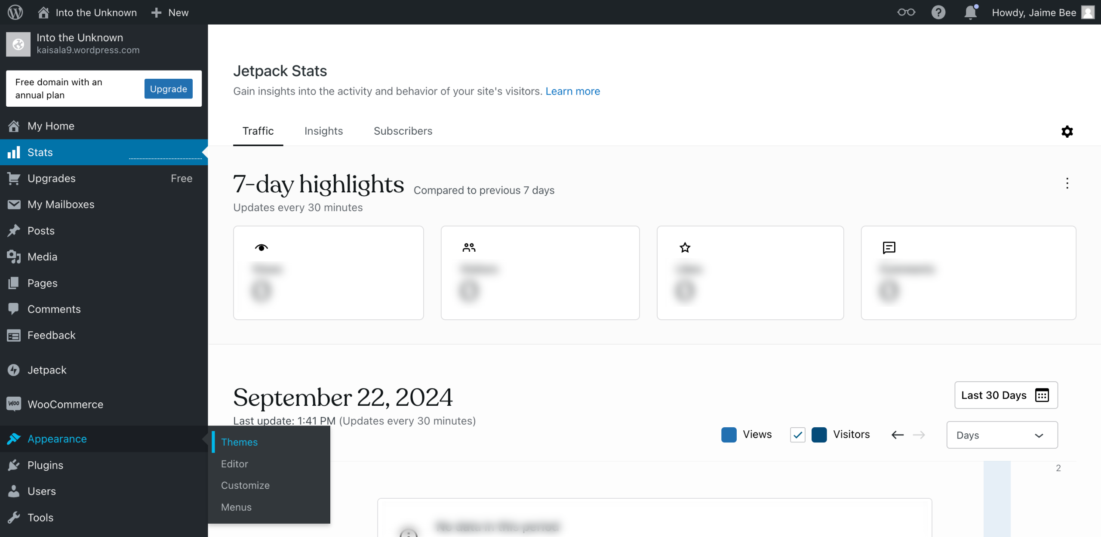The width and height of the screenshot is (1101, 537).
Task: Go to previous period with left arrow
Action: (x=898, y=435)
